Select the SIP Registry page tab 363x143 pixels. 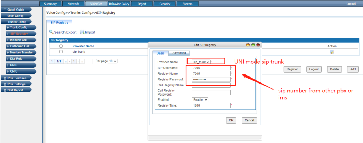59,23
